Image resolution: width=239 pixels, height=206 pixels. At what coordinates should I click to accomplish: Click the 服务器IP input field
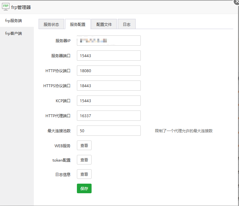pyautogui.click(x=108, y=41)
